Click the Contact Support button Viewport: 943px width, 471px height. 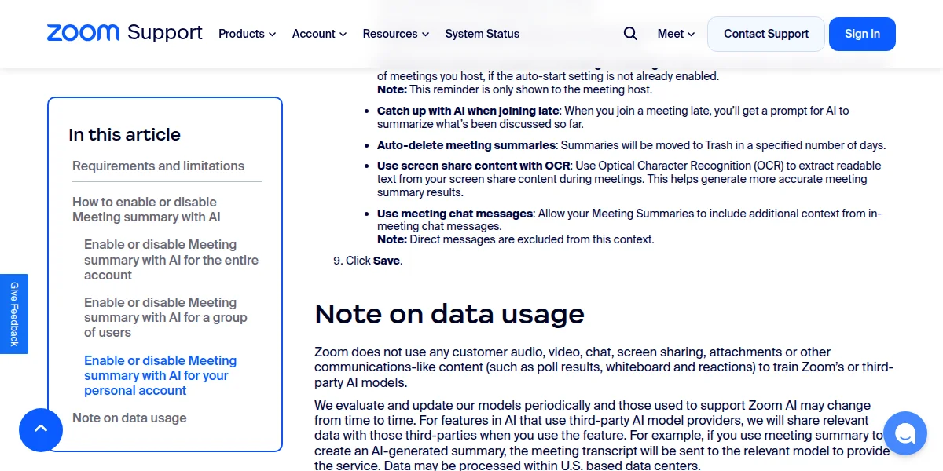click(x=766, y=34)
